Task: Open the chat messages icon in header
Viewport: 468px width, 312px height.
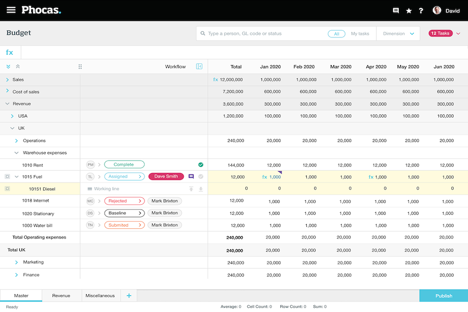Action: pos(396,10)
